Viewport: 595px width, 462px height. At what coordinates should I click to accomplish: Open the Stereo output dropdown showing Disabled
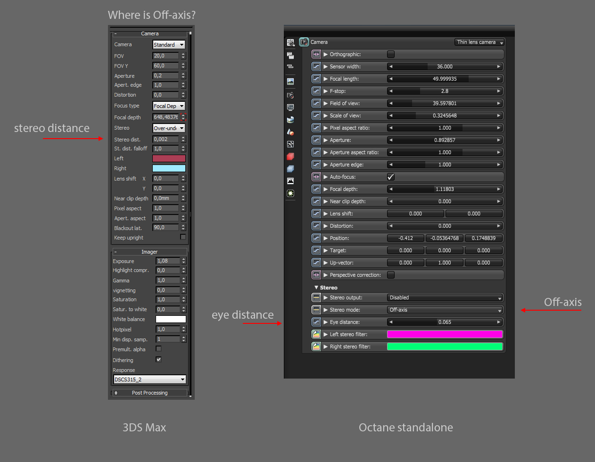[445, 297]
